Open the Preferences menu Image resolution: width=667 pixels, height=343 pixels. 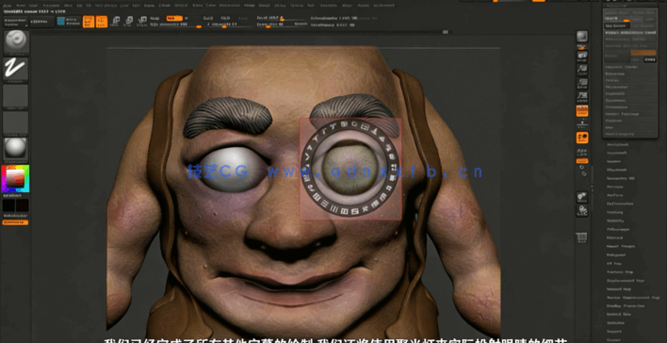click(x=230, y=5)
